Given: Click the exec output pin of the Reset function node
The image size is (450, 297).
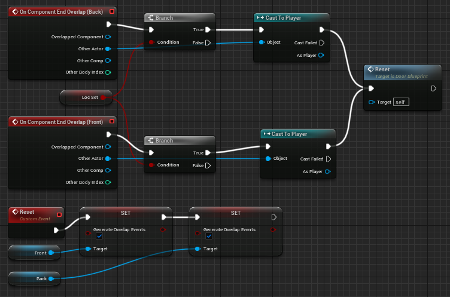Looking at the screenshot, I should [434, 89].
